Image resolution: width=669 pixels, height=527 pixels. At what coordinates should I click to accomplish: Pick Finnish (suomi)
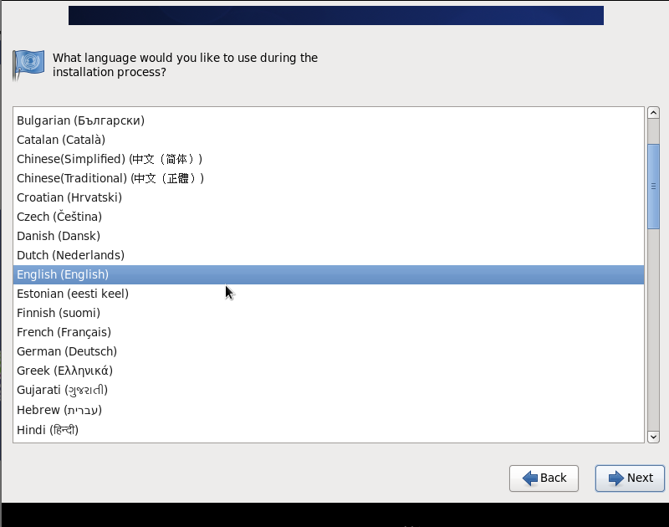[329, 313]
